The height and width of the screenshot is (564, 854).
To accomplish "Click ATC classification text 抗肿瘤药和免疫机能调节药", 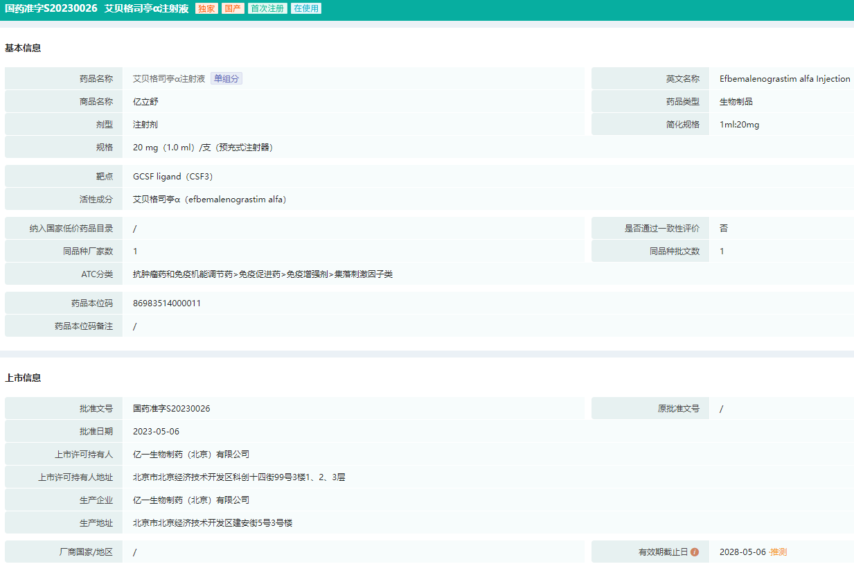I will point(183,274).
